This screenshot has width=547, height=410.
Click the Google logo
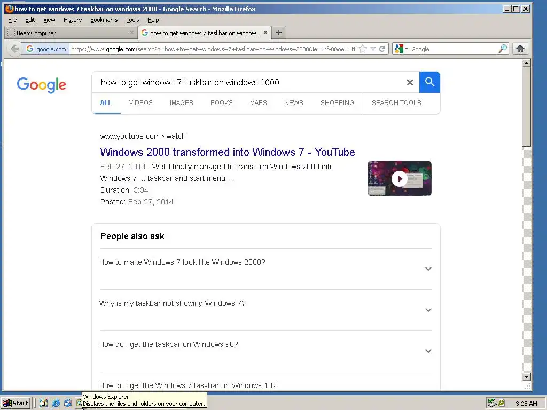tap(42, 85)
